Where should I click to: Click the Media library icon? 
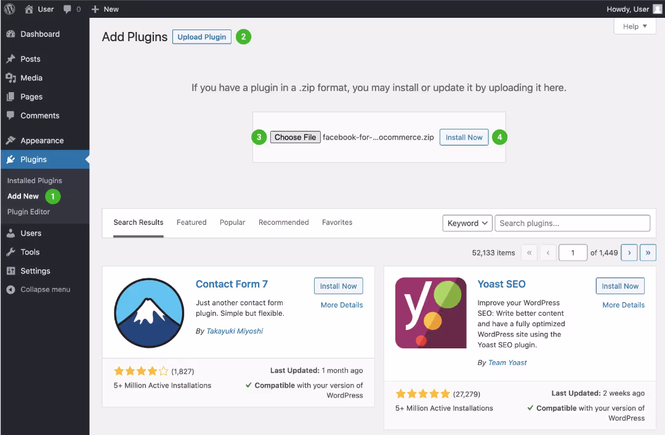pos(11,78)
